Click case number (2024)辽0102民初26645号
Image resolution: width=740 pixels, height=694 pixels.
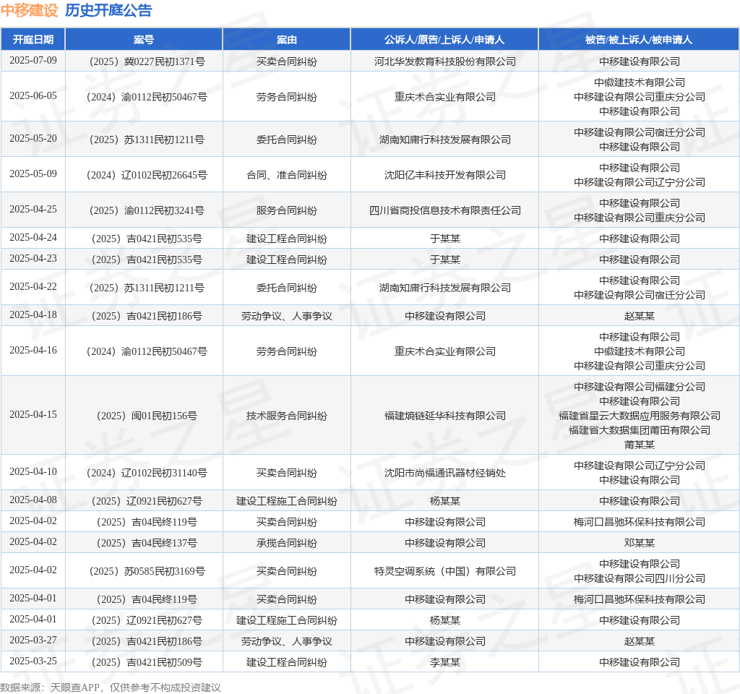[147, 175]
